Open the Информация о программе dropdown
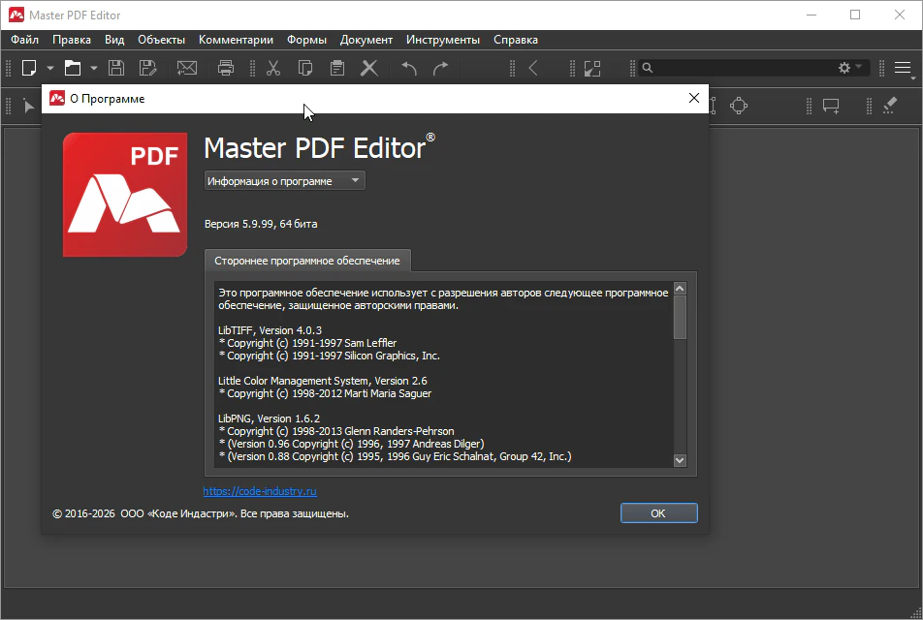The image size is (923, 620). coord(284,180)
